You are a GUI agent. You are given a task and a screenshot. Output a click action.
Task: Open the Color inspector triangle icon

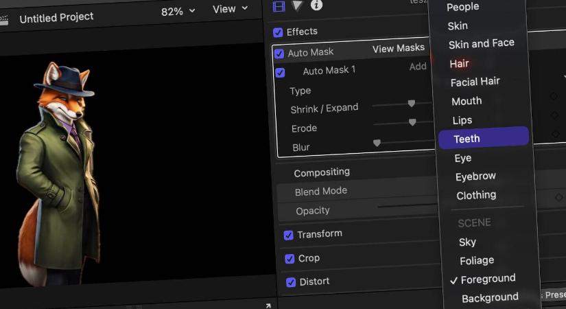click(x=297, y=5)
